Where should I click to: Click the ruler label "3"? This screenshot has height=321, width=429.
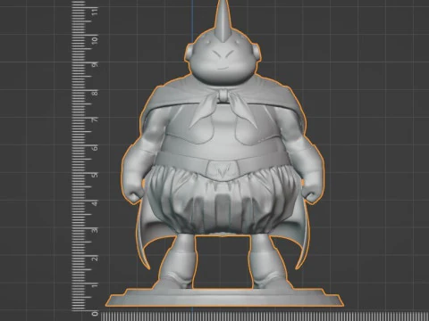[95, 231]
